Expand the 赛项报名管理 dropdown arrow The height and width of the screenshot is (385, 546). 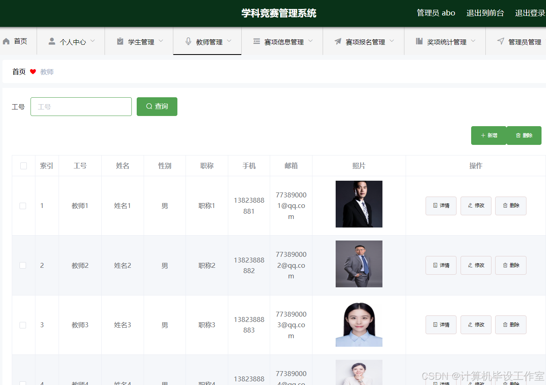pos(392,41)
